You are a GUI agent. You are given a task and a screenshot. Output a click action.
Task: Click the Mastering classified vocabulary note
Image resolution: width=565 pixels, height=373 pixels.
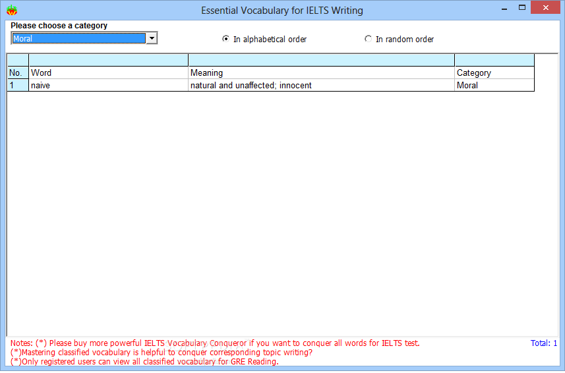click(162, 353)
